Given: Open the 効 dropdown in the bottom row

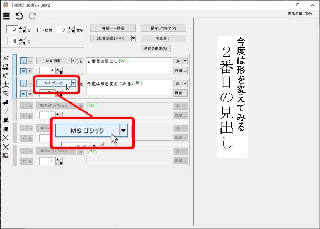Looking at the screenshot, I should (185, 151).
